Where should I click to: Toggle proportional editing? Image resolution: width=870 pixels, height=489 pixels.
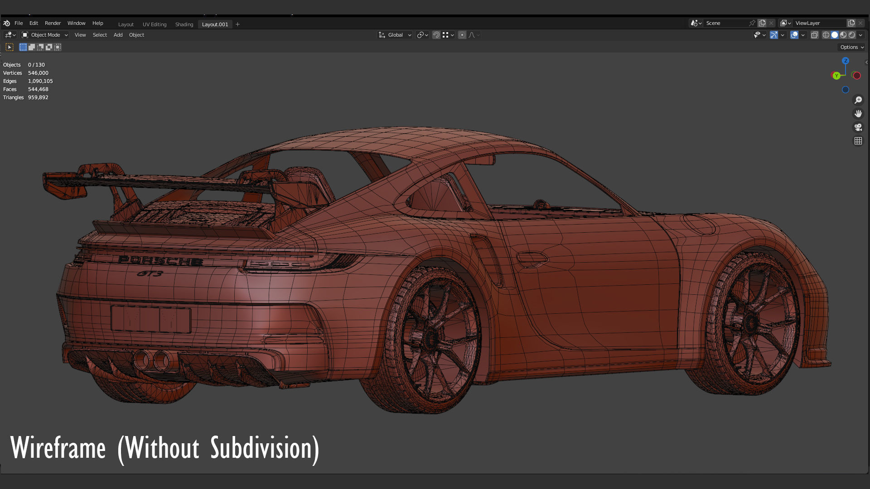click(462, 35)
